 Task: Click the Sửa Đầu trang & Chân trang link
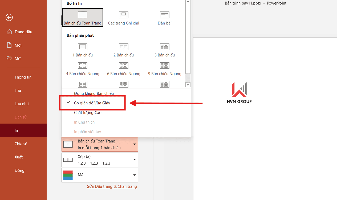[x=112, y=186]
